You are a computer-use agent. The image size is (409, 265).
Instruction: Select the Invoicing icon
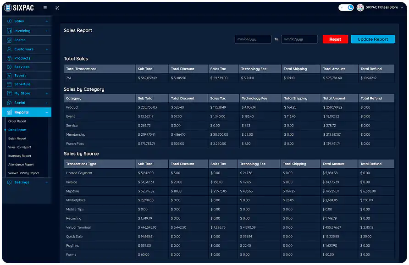pyautogui.click(x=10, y=31)
